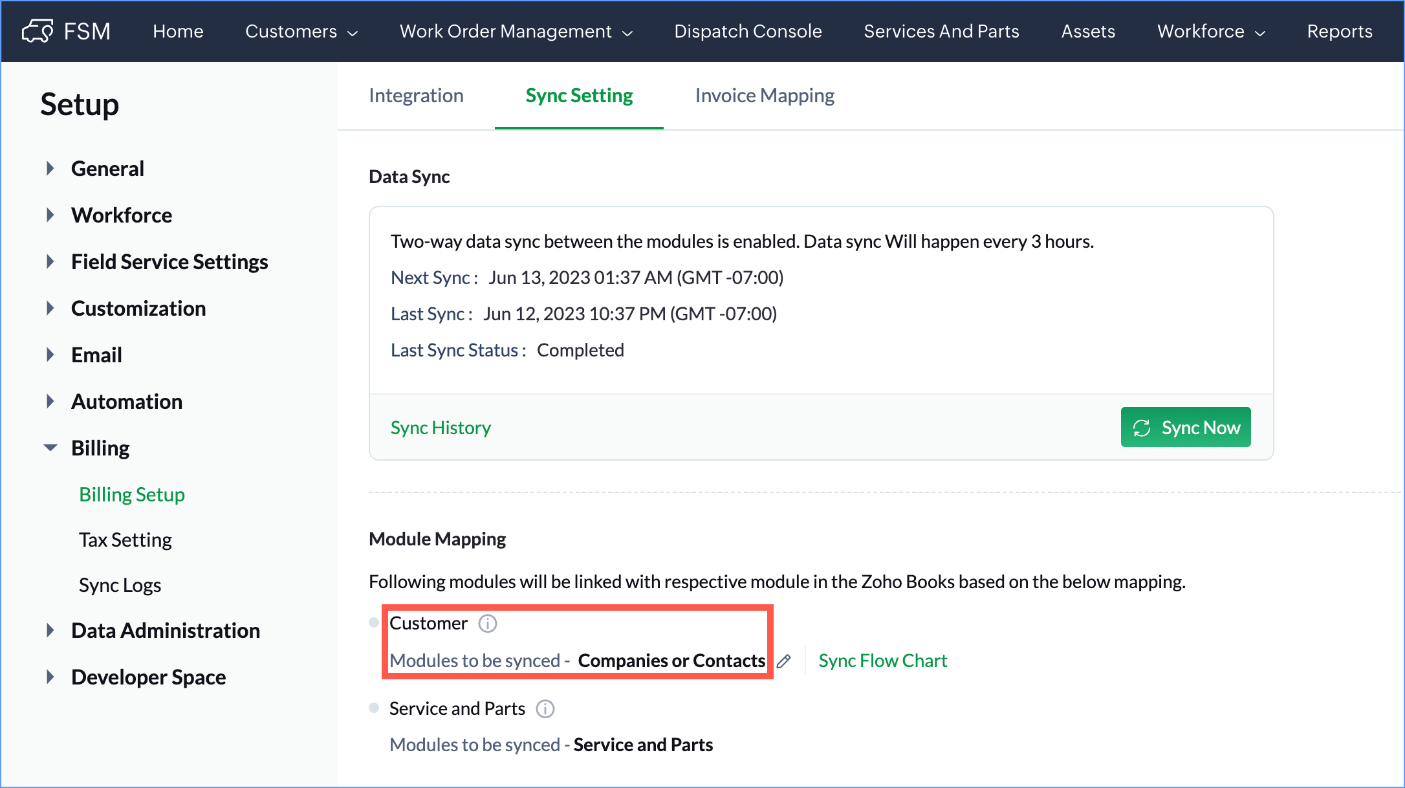Collapse the Billing section arrow

point(50,448)
